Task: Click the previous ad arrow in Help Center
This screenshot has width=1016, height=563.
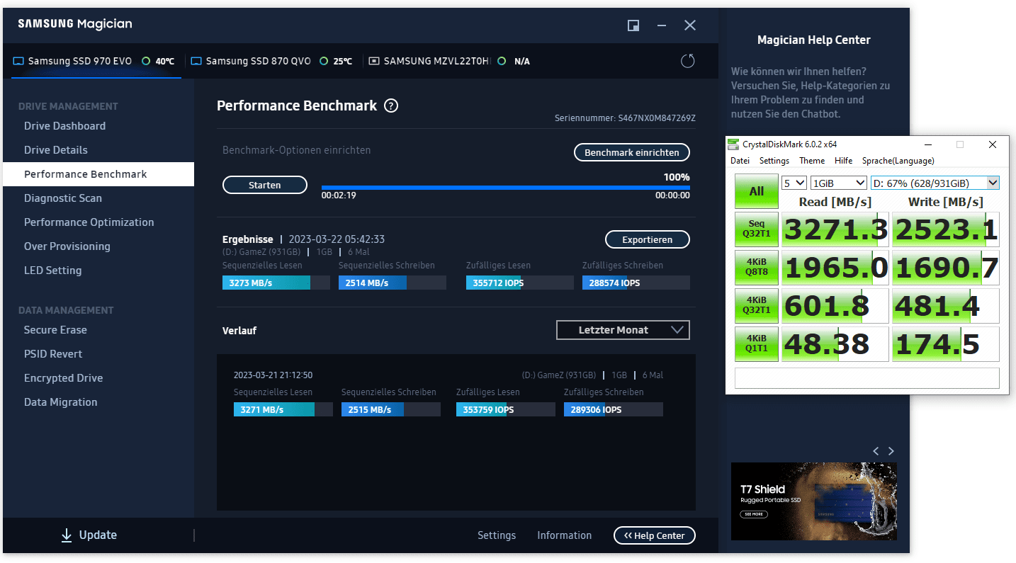Action: pyautogui.click(x=876, y=451)
